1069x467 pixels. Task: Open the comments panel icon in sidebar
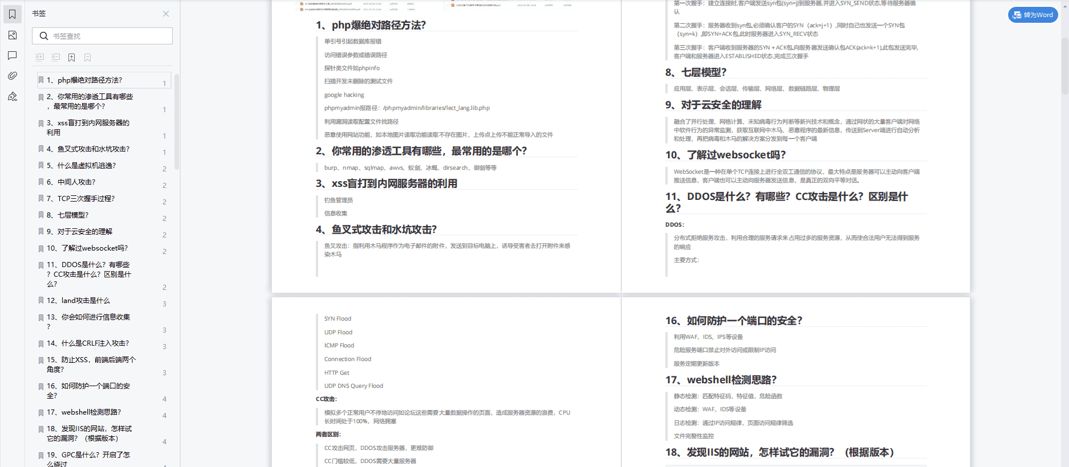tap(12, 55)
